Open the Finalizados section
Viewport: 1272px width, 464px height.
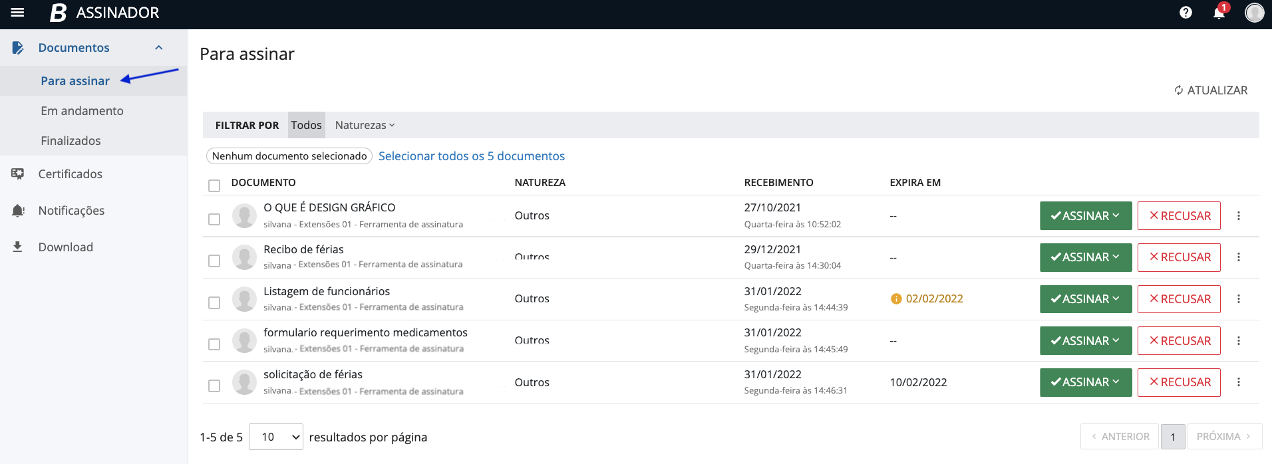[71, 141]
